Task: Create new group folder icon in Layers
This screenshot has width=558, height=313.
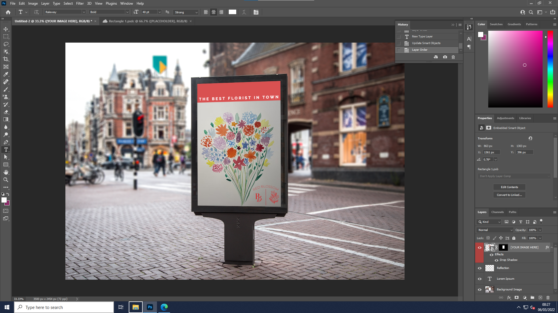Action: [532, 298]
